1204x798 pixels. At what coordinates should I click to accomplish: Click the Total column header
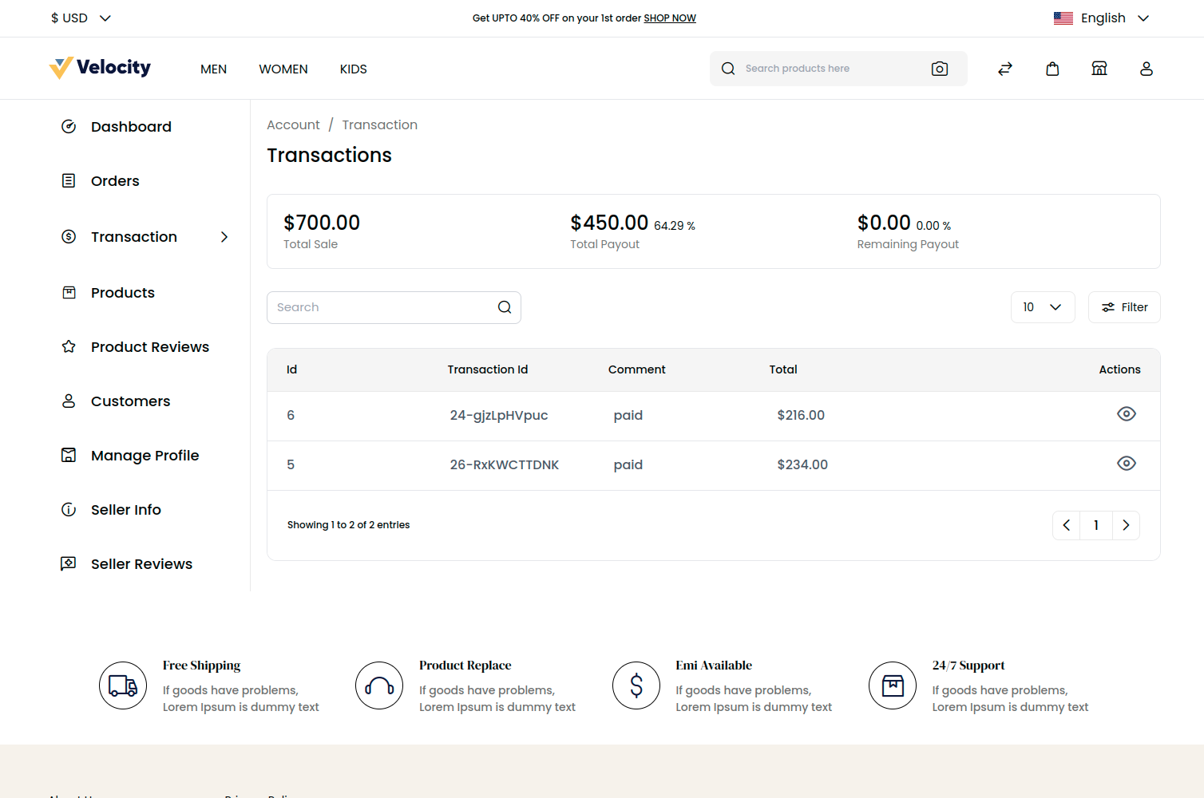tap(783, 369)
